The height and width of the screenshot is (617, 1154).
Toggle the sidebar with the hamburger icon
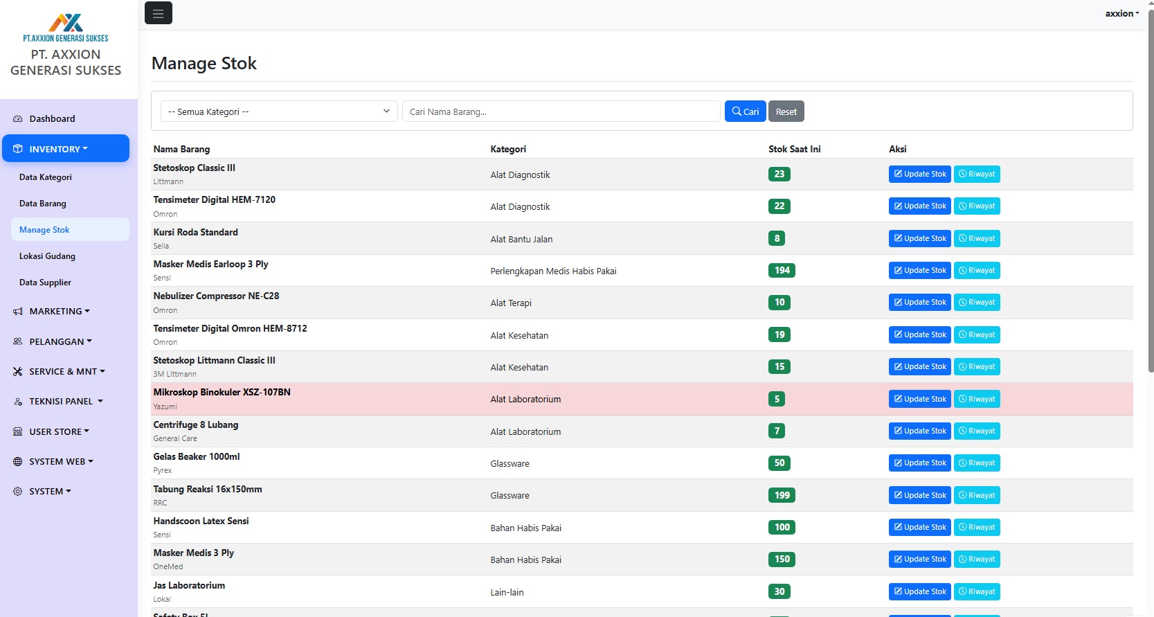158,13
